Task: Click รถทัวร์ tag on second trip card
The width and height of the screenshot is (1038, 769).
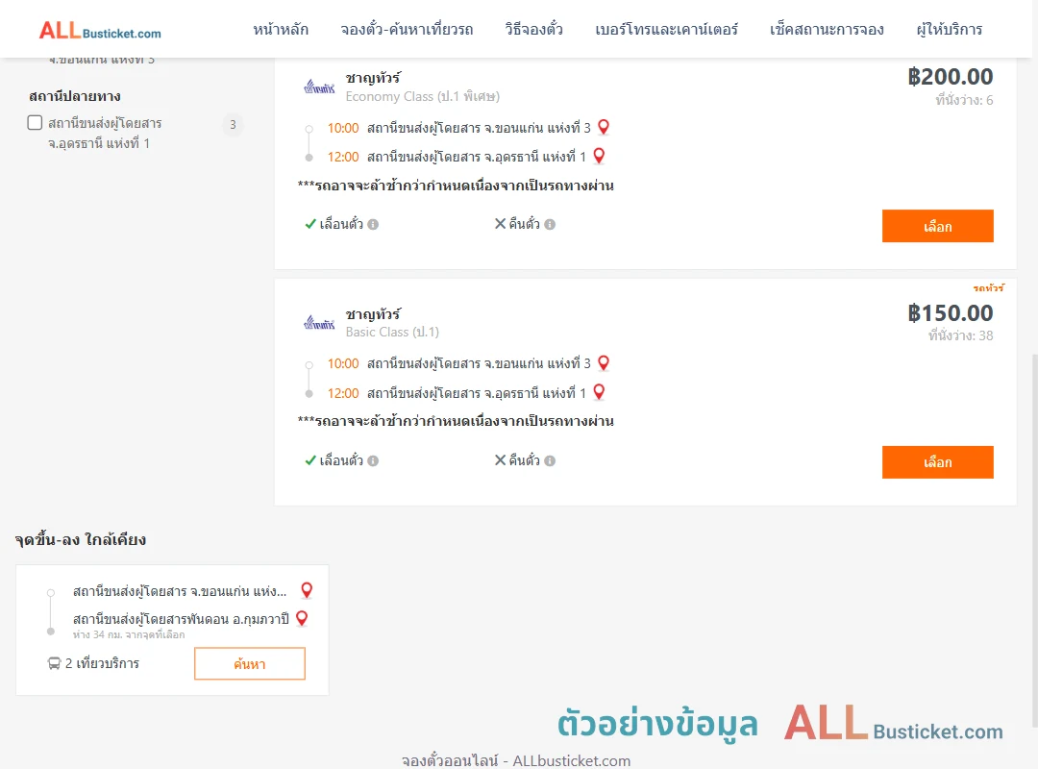Action: coord(988,288)
